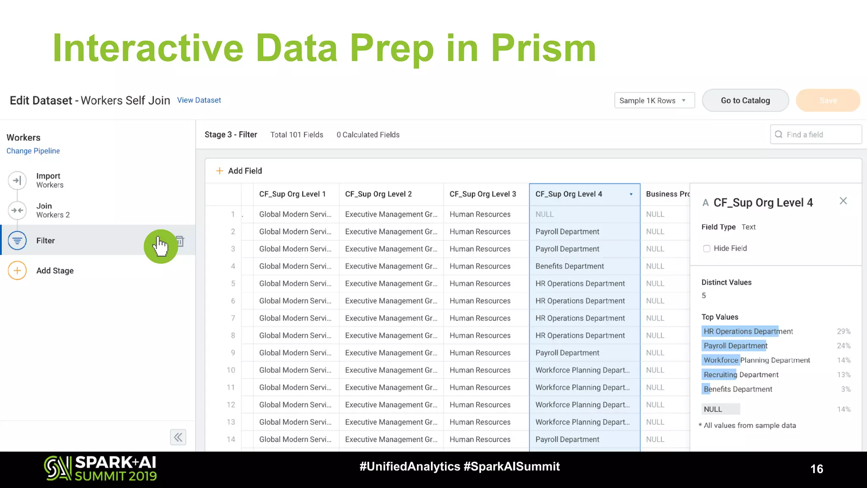Click row 12 NULL Business Process cell
The width and height of the screenshot is (867, 488).
tap(665, 405)
